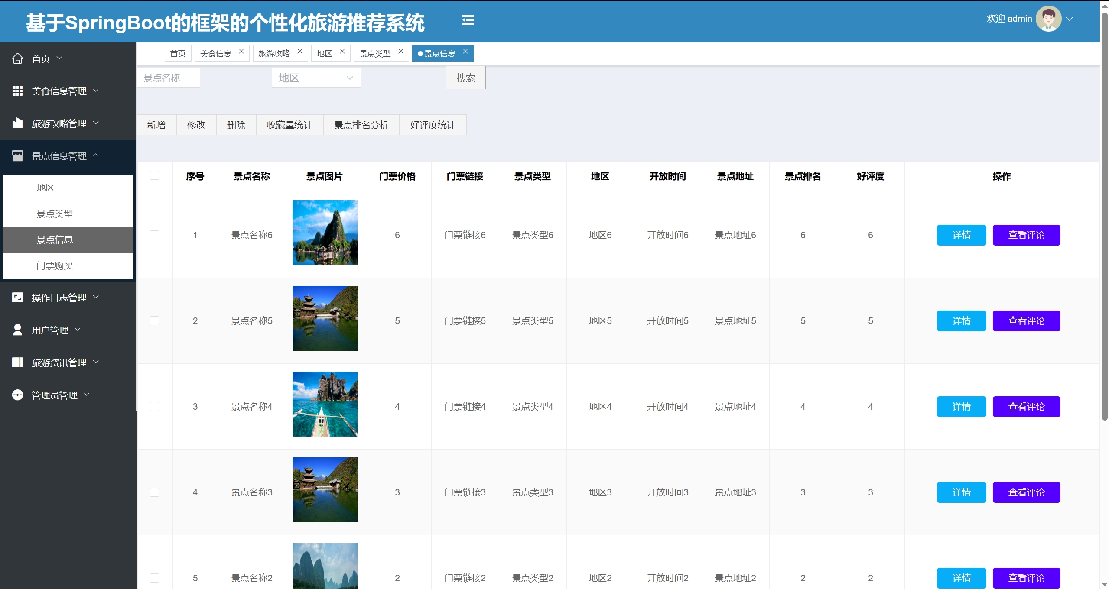Image resolution: width=1109 pixels, height=589 pixels.
Task: Click the page vertical scrollbar thumb
Action: (x=1105, y=217)
